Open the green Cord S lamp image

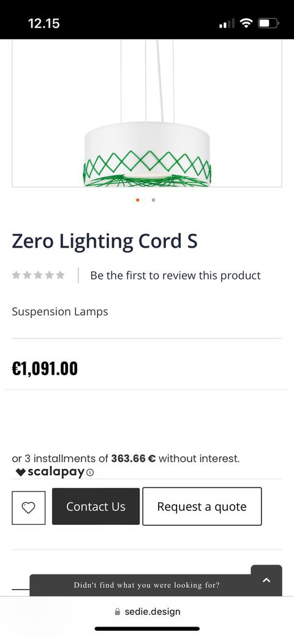coord(147,113)
